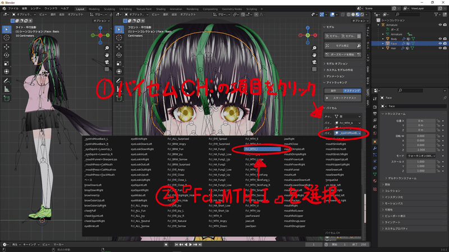
Task: Open the Render properties tab icon
Action: [375, 107]
